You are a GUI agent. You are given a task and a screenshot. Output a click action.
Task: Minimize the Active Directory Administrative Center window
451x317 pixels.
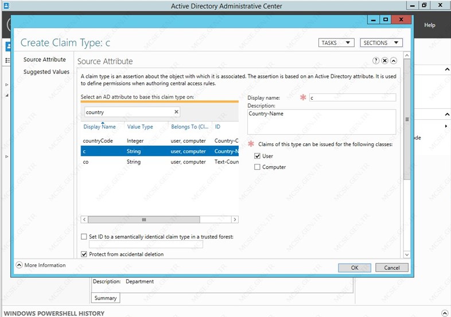413,6
